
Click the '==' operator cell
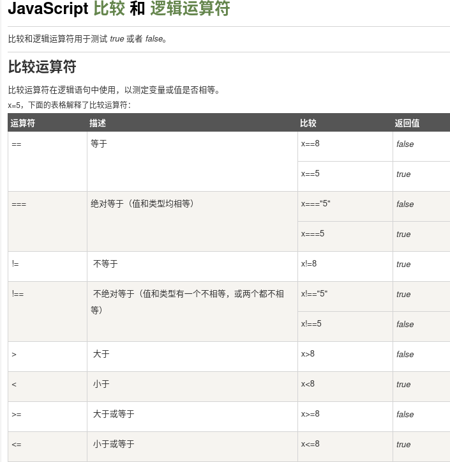click(x=47, y=162)
